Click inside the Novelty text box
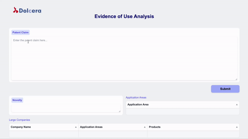 [x=65, y=108]
